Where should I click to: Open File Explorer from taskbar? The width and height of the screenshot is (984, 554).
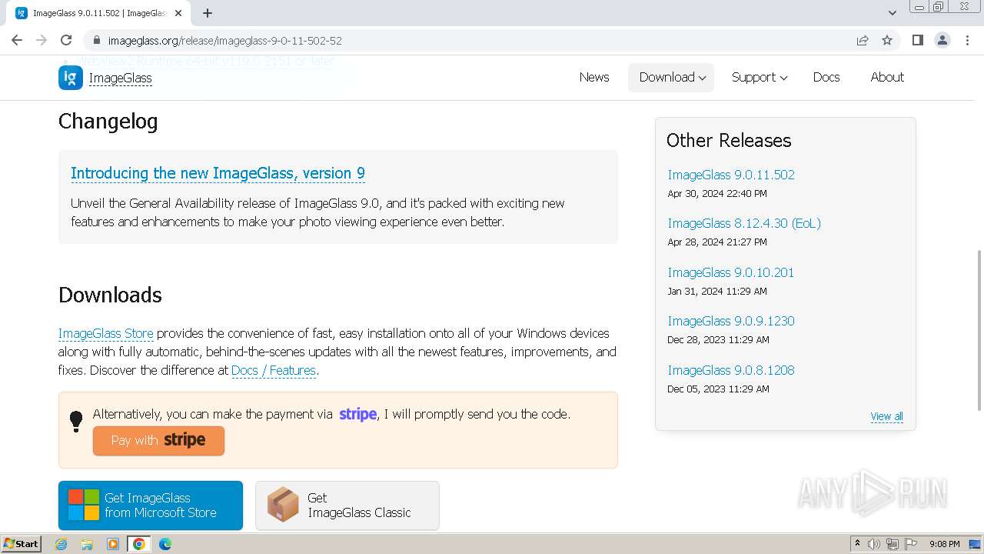pos(87,544)
